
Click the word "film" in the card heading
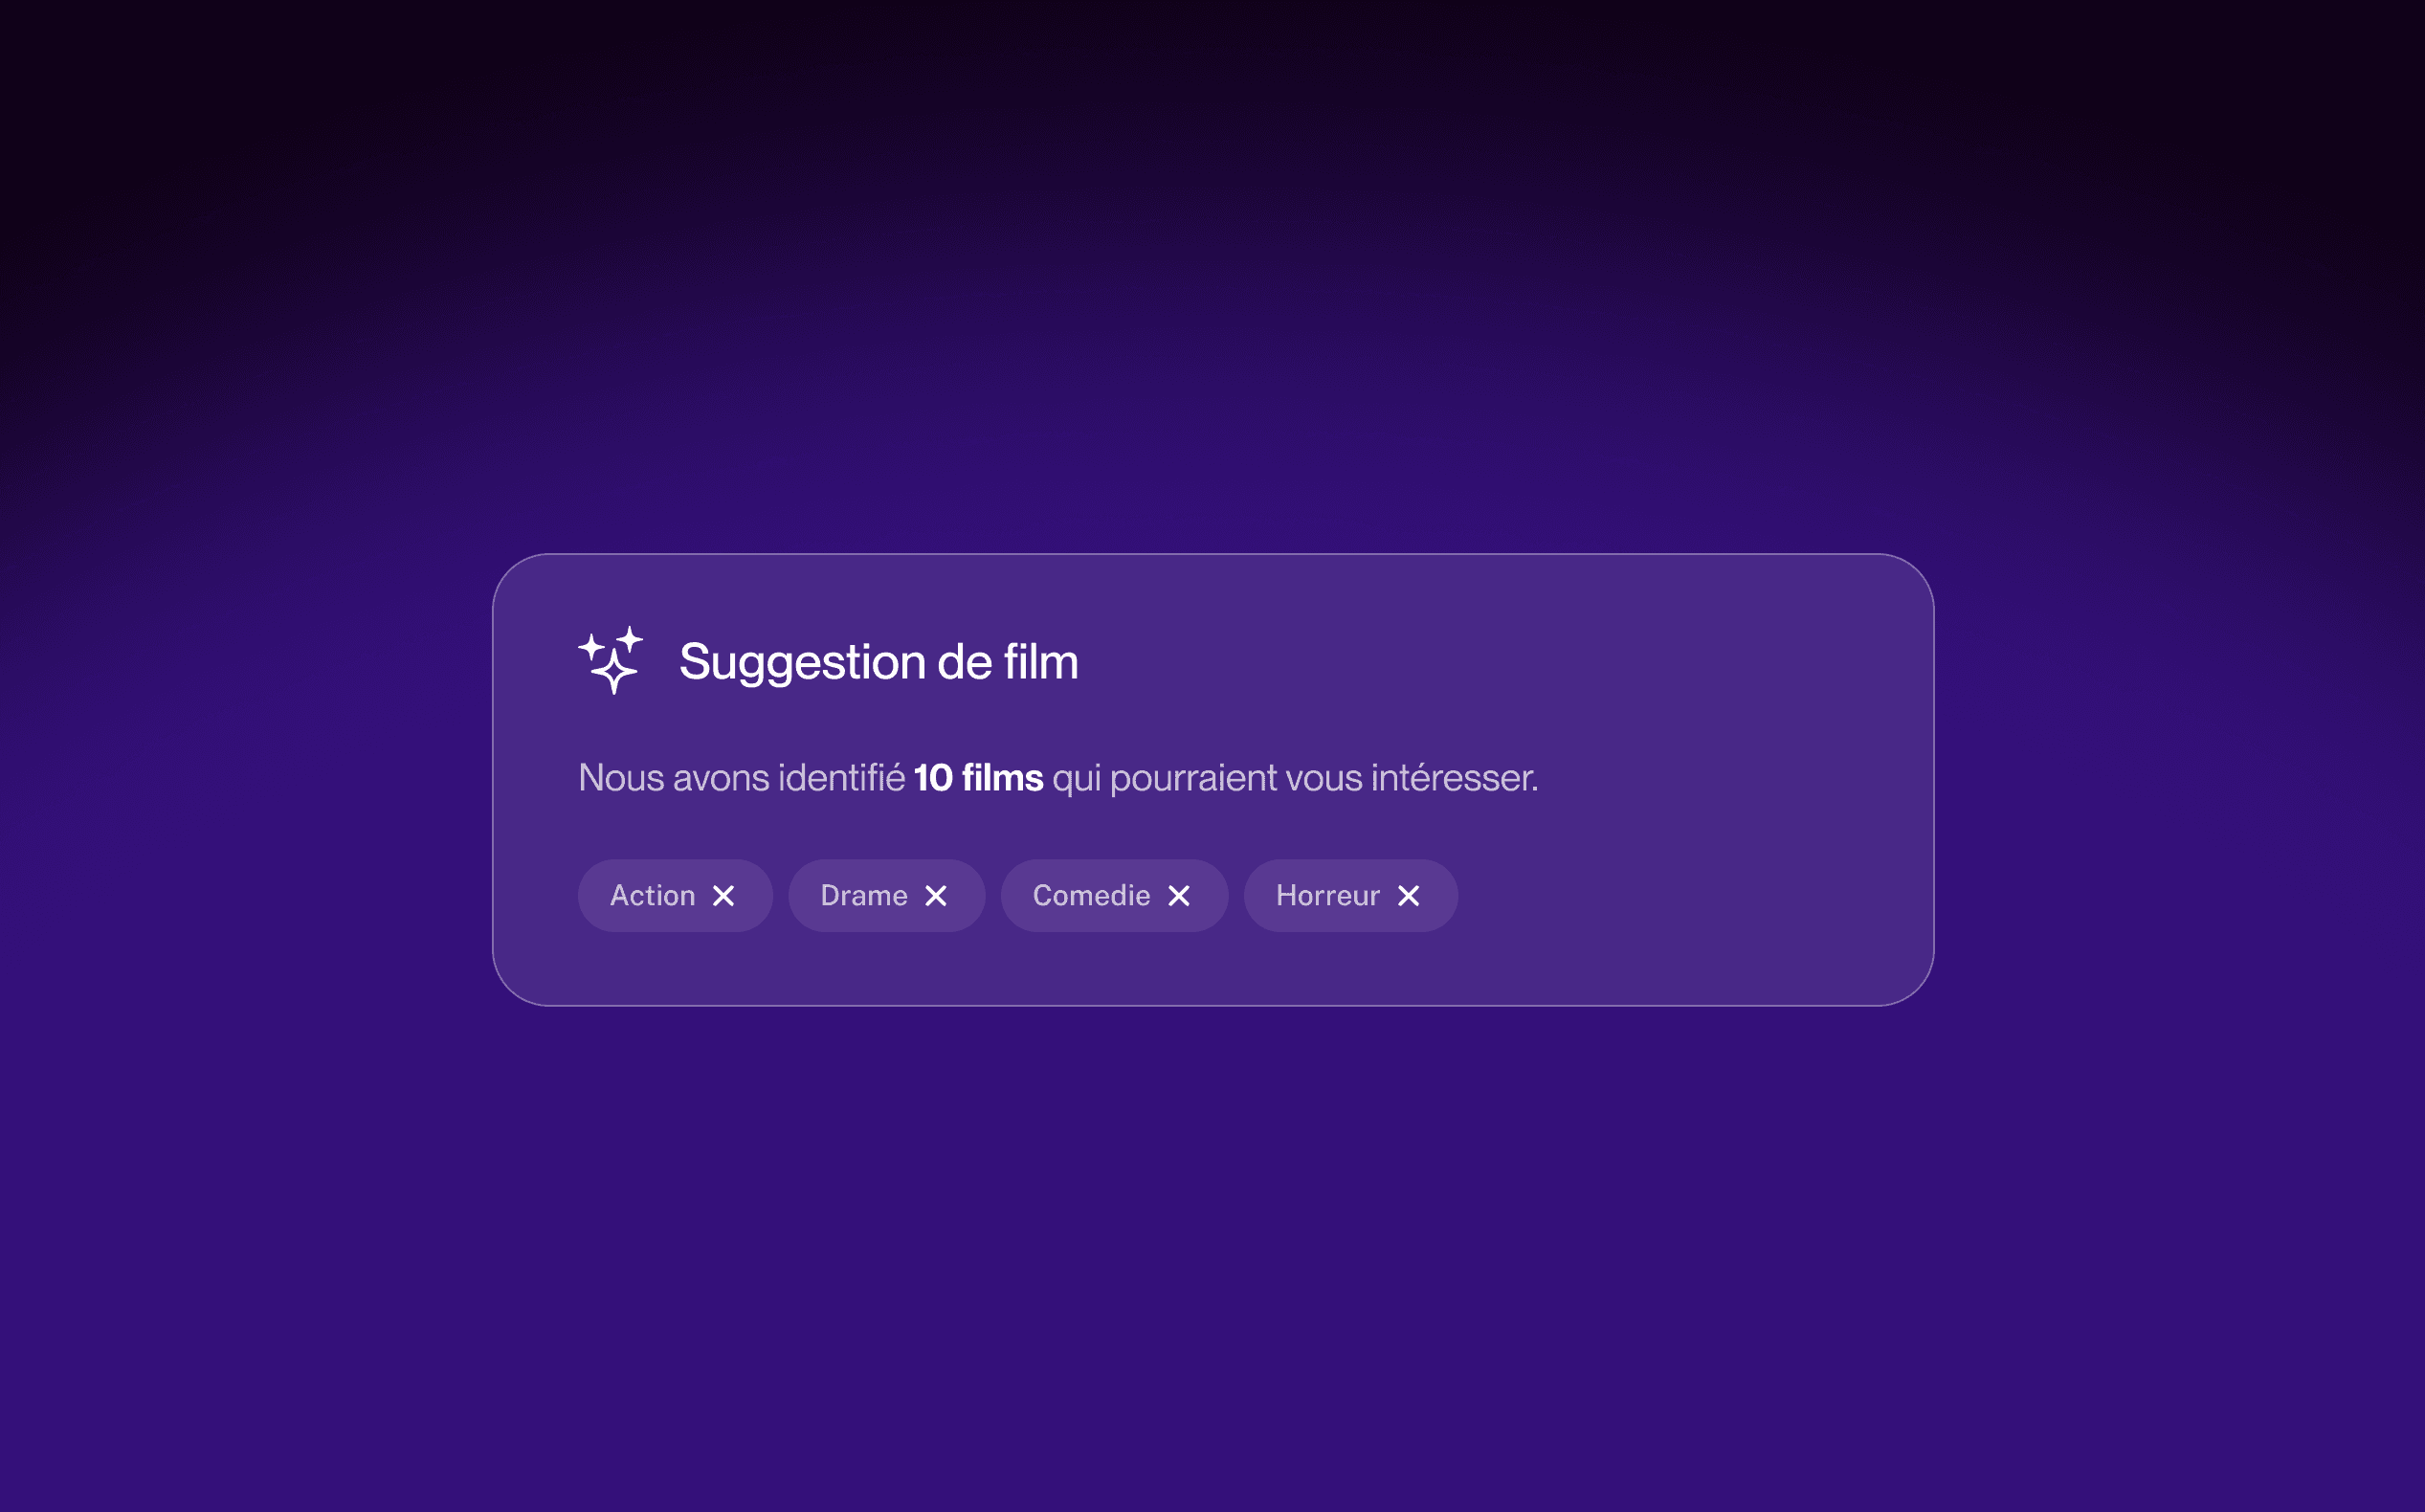pos(1040,661)
